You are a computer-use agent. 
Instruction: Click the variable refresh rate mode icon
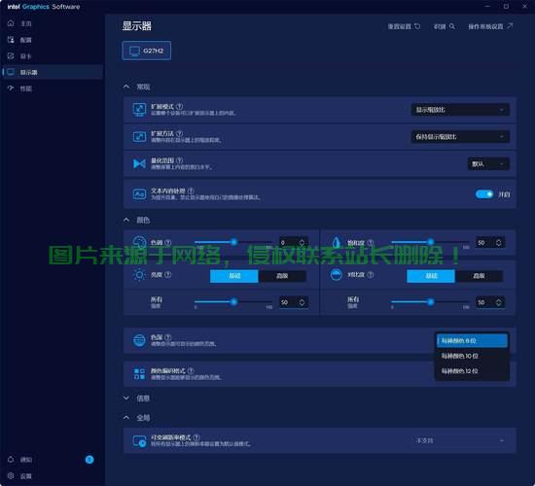click(139, 440)
